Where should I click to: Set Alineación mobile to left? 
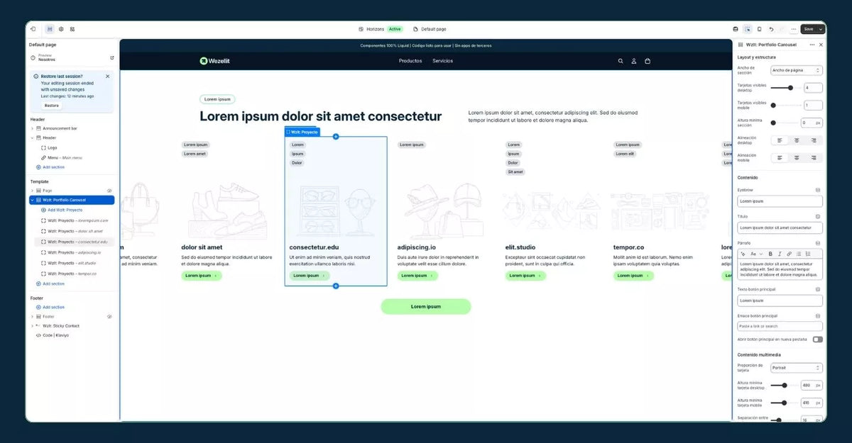(780, 158)
